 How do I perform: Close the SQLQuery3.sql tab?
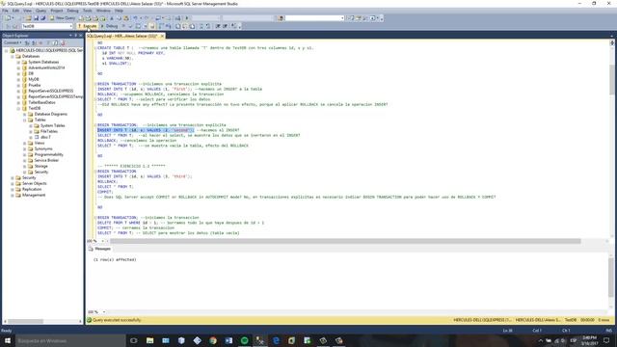162,36
